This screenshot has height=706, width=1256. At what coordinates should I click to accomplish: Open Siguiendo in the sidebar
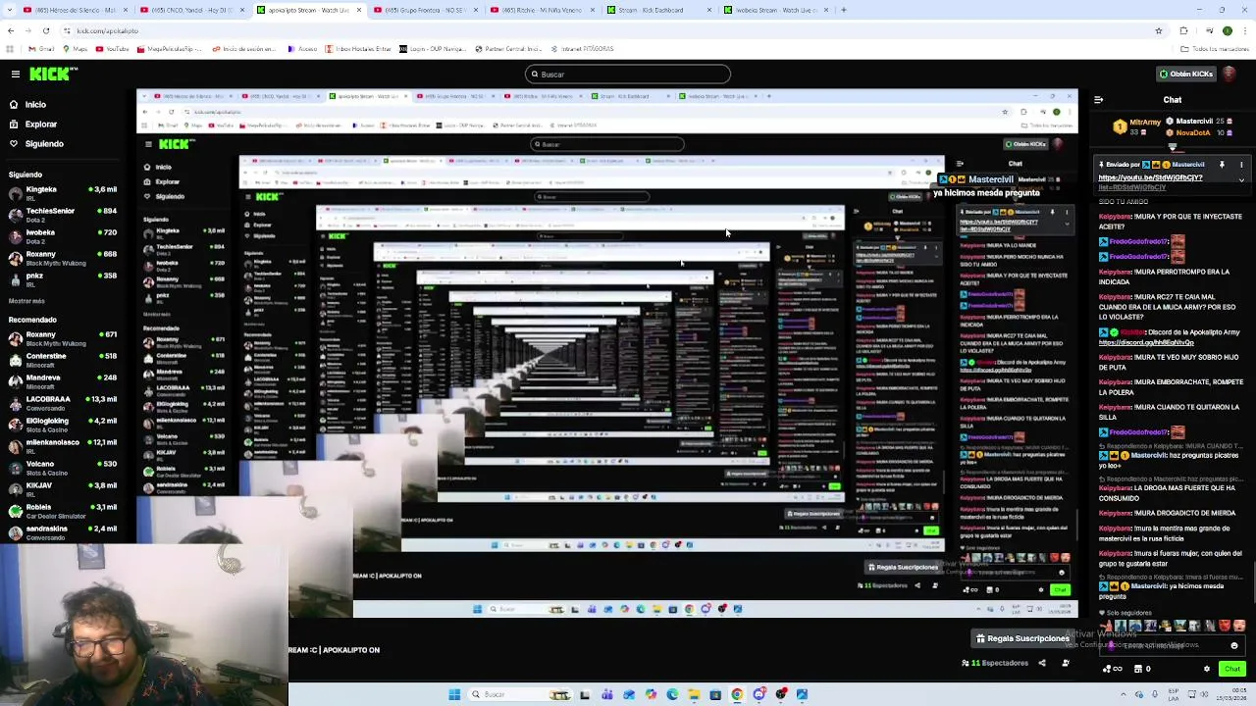(43, 144)
